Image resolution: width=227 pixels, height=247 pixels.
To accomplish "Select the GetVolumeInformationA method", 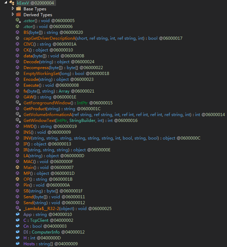I will coord(48,114).
